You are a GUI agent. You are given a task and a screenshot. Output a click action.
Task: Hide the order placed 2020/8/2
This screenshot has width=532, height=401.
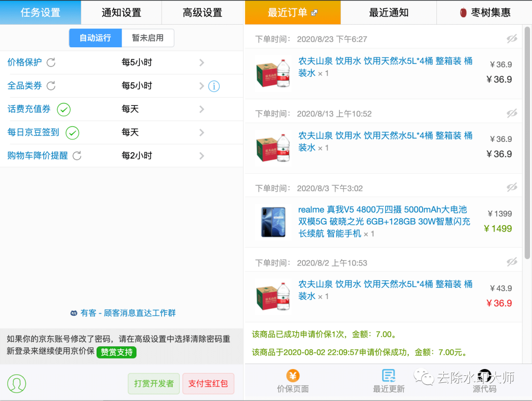pyautogui.click(x=512, y=262)
